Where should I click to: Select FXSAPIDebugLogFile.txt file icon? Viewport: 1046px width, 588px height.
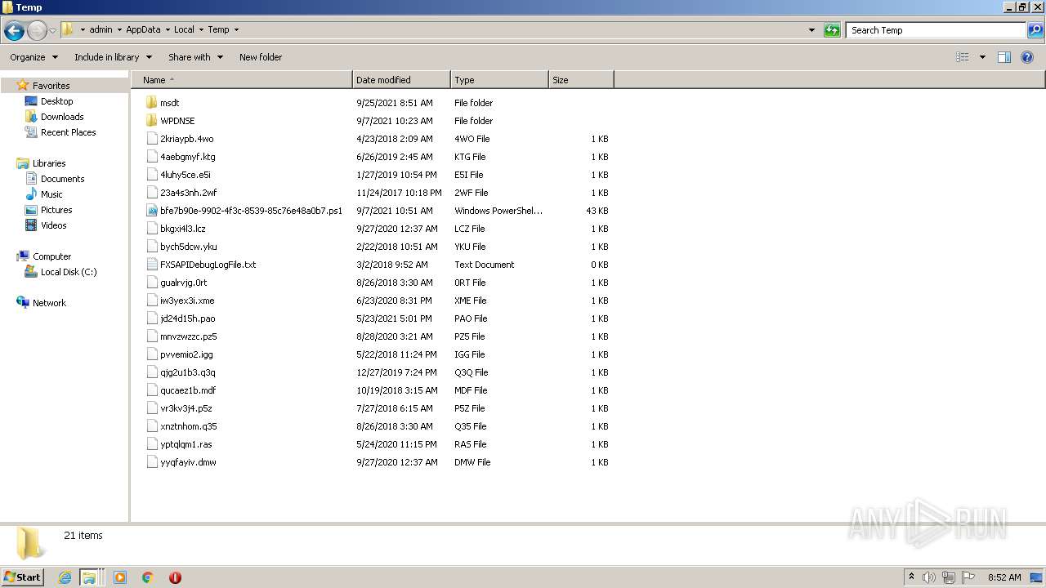click(151, 265)
